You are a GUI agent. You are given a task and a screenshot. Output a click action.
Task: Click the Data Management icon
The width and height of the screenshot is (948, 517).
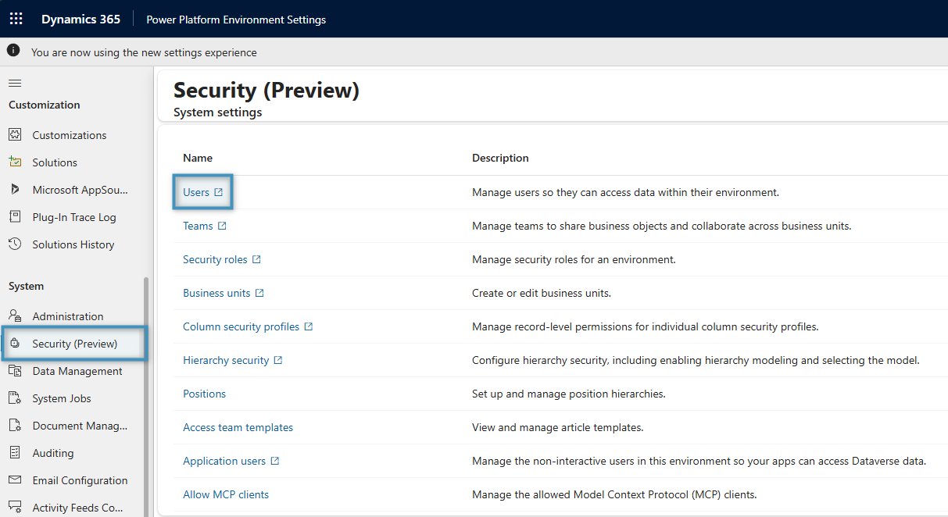[x=15, y=371]
